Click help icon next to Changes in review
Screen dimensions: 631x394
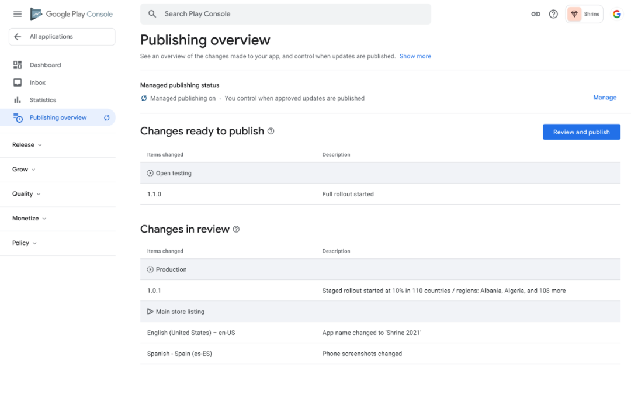236,230
